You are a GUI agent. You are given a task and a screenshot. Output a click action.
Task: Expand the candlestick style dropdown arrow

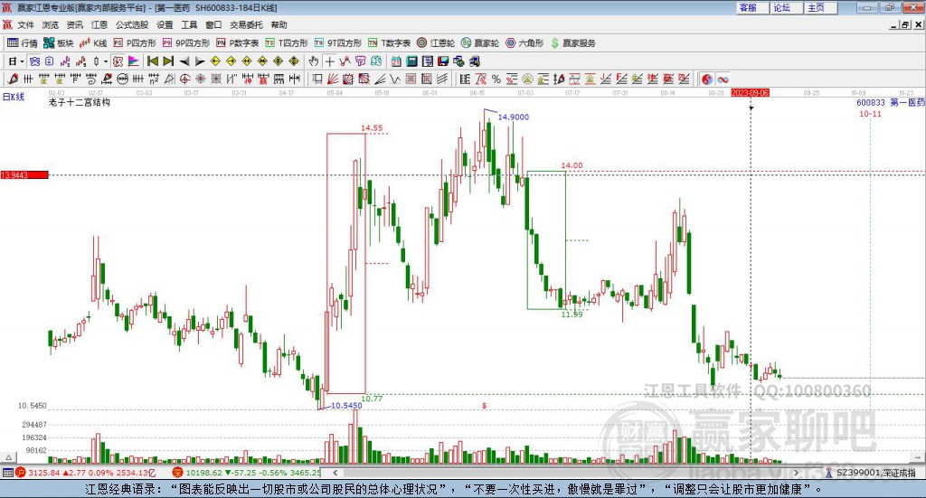(106, 61)
